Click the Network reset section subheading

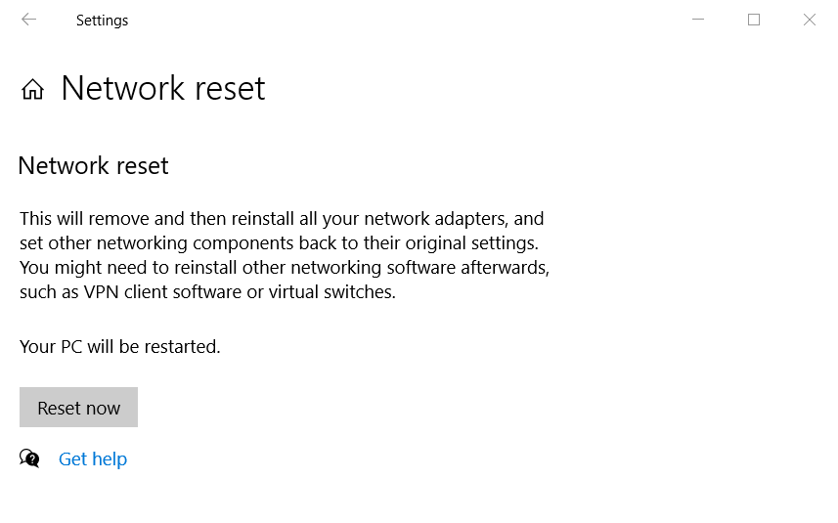[x=93, y=166]
